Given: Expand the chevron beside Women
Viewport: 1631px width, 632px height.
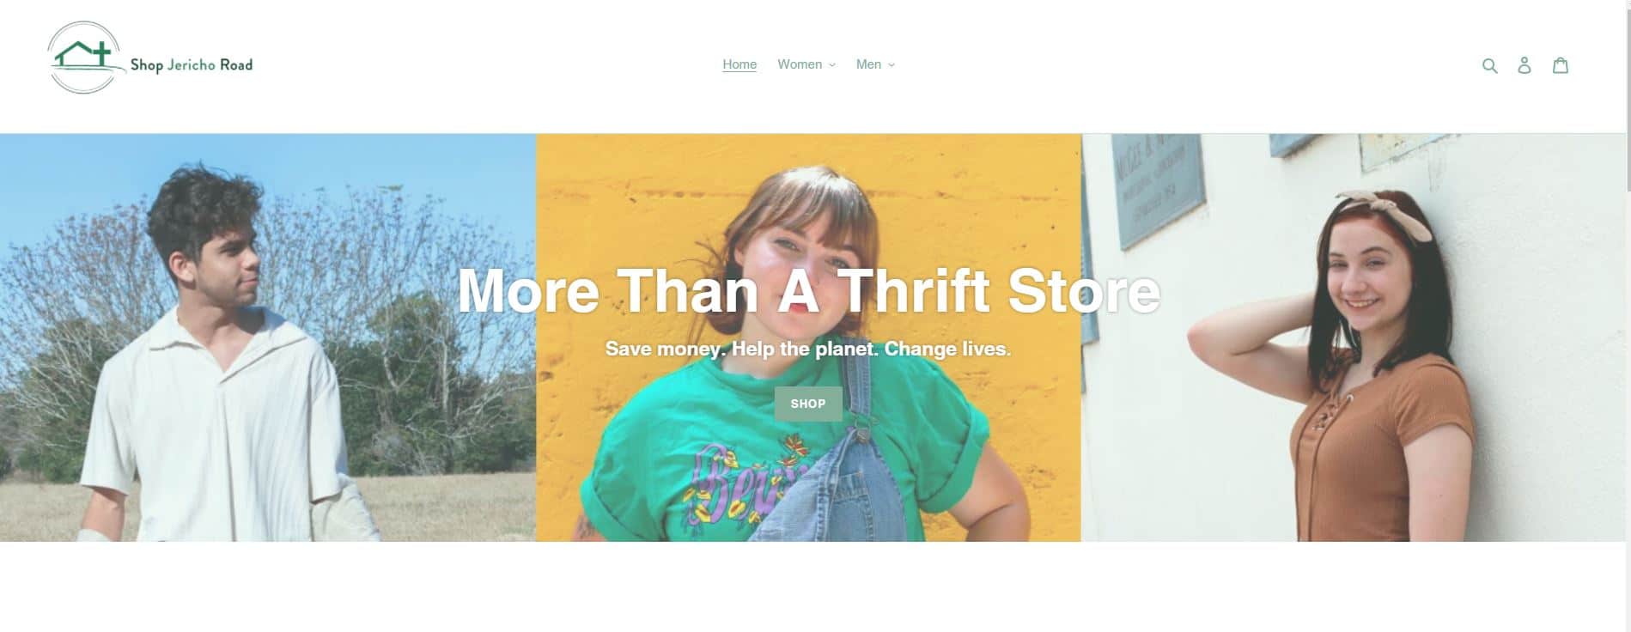Looking at the screenshot, I should tap(831, 65).
